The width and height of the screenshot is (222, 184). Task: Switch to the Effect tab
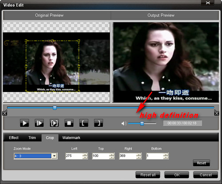click(14, 138)
